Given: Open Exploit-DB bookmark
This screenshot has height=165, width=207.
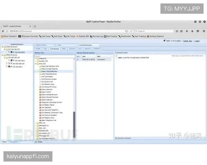Looking at the screenshot, I should tap(82, 36).
